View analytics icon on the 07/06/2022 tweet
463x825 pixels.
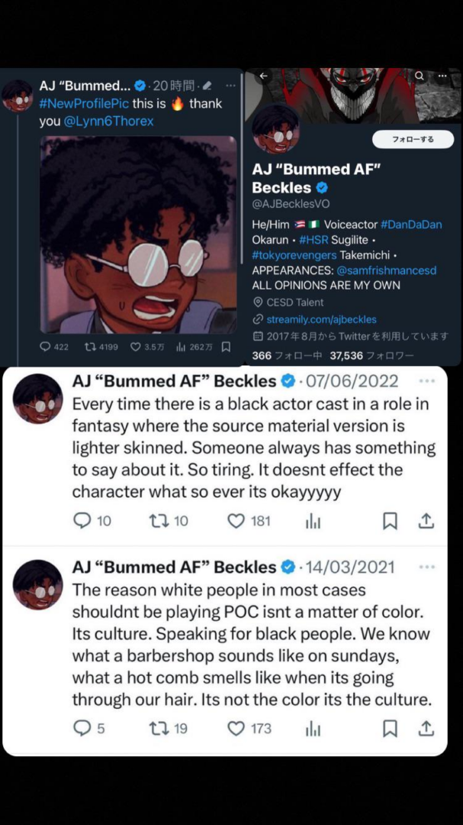(313, 521)
